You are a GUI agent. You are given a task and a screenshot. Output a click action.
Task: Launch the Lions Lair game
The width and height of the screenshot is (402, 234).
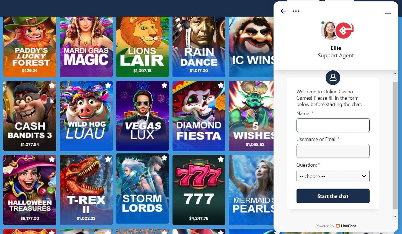pyautogui.click(x=142, y=47)
